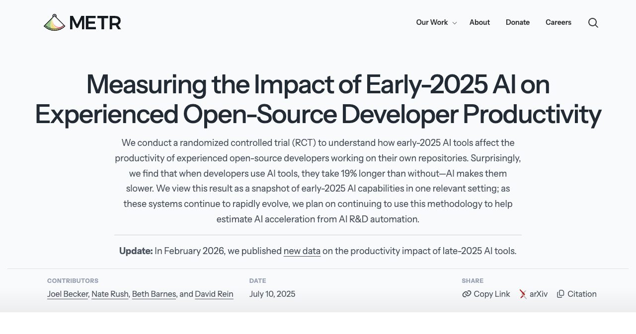Click the Citation copy icon
Image resolution: width=636 pixels, height=334 pixels.
(x=560, y=294)
